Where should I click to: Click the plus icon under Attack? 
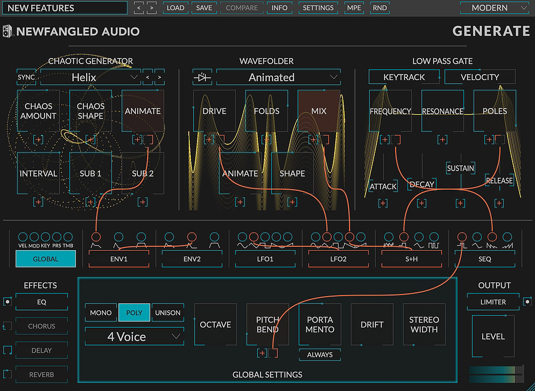coord(383,203)
